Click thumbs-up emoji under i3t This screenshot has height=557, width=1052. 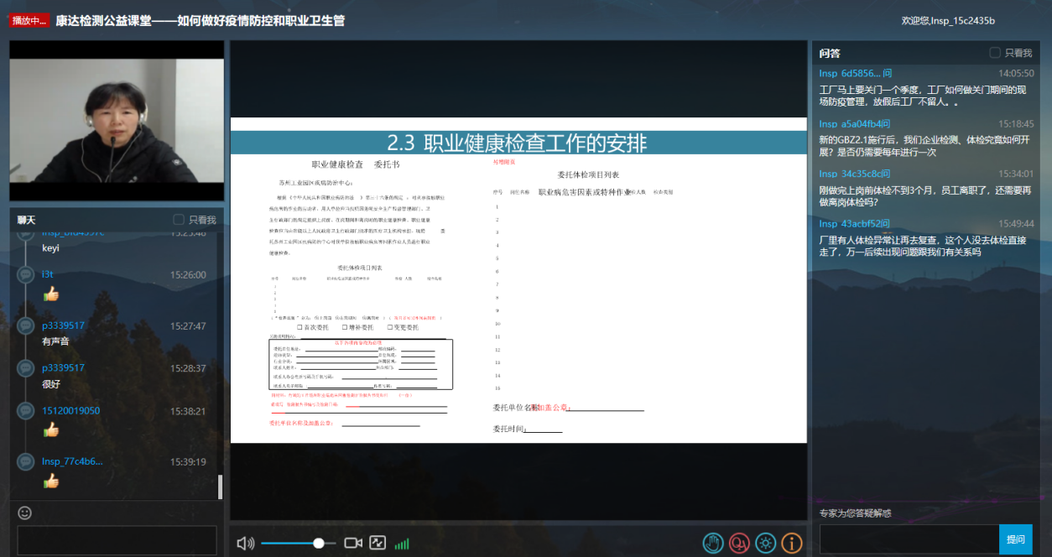[x=51, y=294]
